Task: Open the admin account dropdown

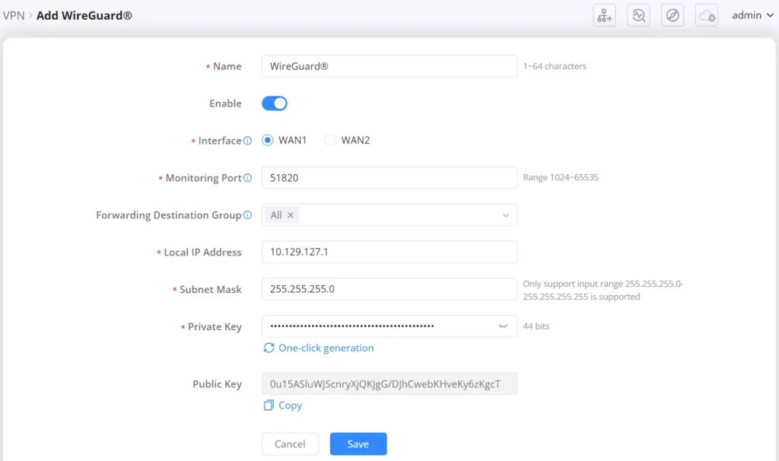Action: tap(752, 15)
